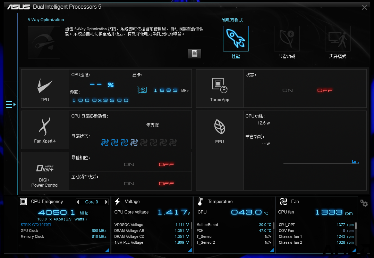Click the DRAM Voltage AB row
The height and width of the screenshot is (258, 374).
coord(152,231)
